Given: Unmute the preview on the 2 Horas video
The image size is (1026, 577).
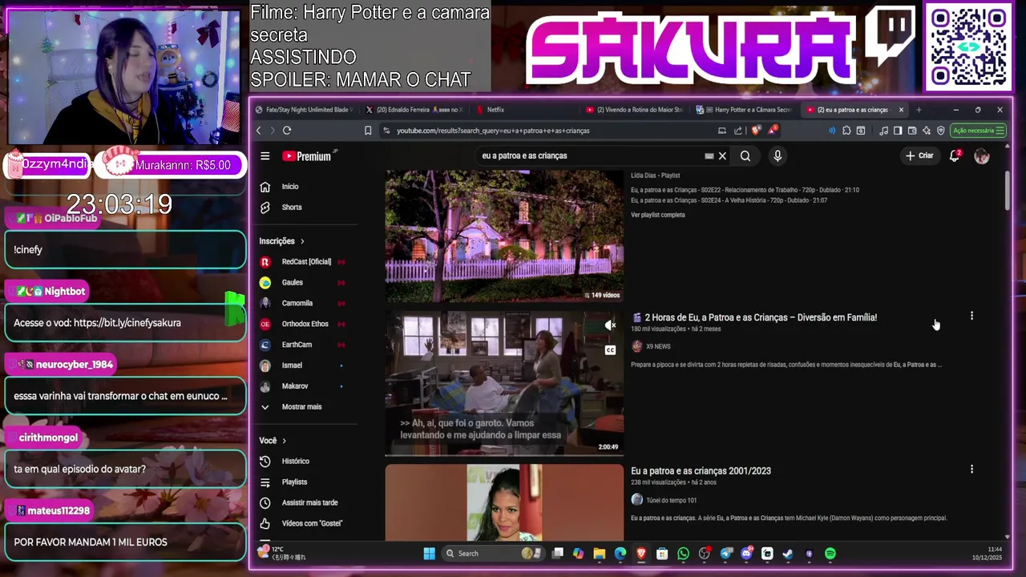Looking at the screenshot, I should click(610, 325).
